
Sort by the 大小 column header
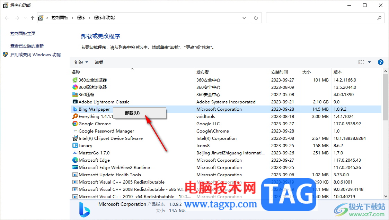click(x=316, y=72)
